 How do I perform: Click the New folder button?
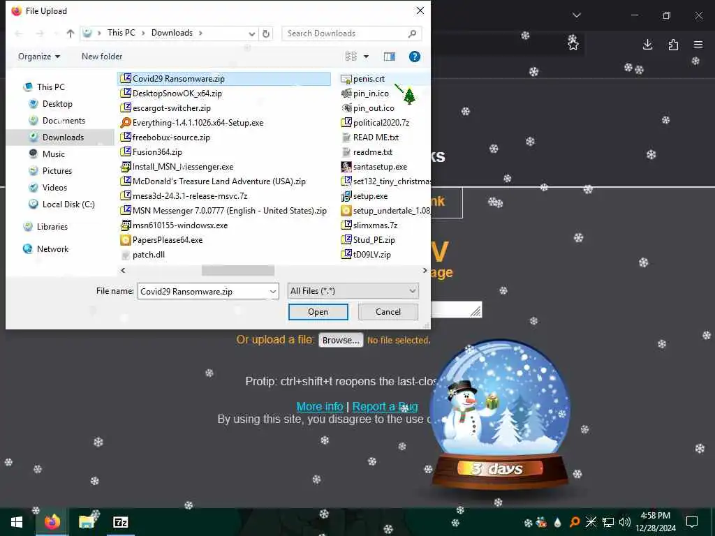pyautogui.click(x=102, y=57)
